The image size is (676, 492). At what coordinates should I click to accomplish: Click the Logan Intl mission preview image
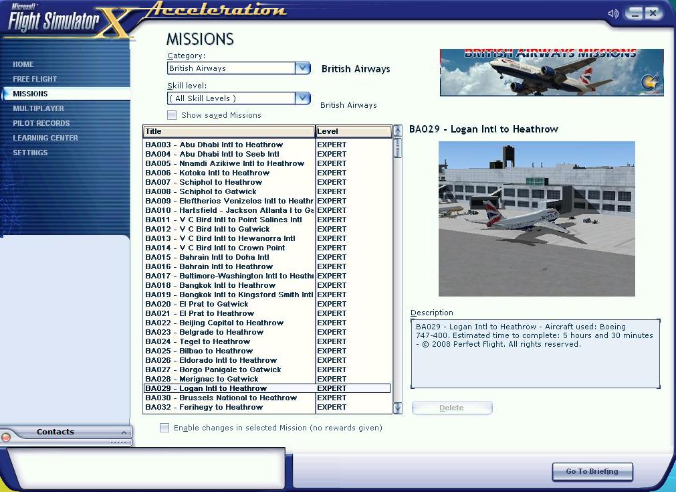tap(537, 219)
